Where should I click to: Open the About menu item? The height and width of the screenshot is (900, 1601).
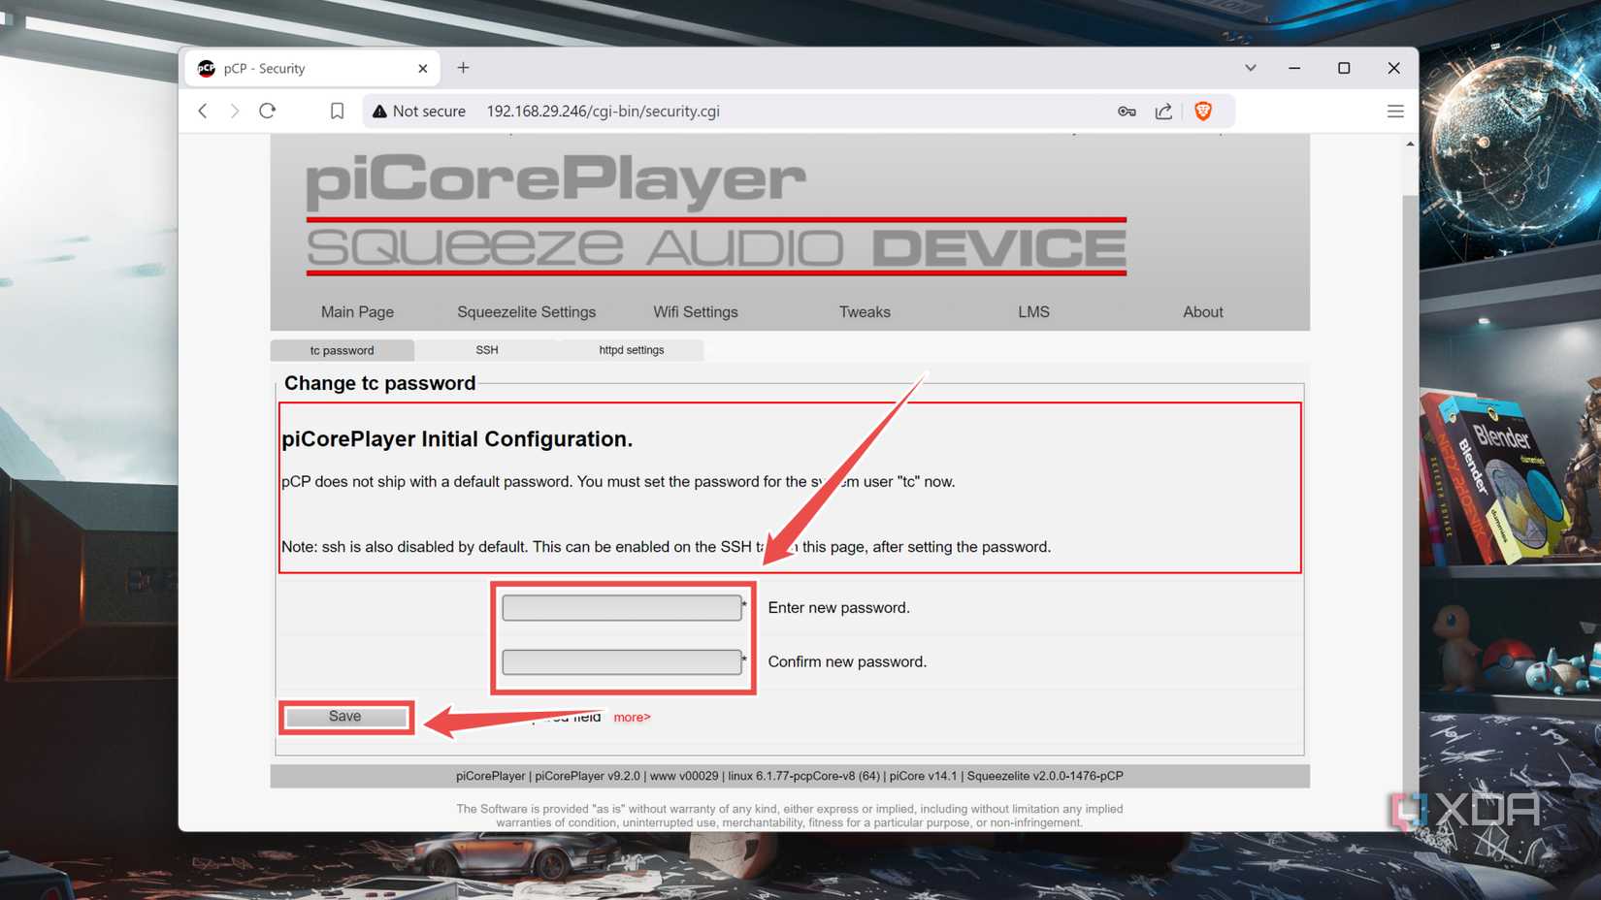pos(1202,311)
